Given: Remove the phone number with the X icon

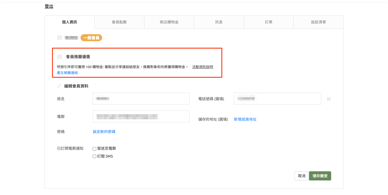Looking at the screenshot, I should pyautogui.click(x=329, y=99).
